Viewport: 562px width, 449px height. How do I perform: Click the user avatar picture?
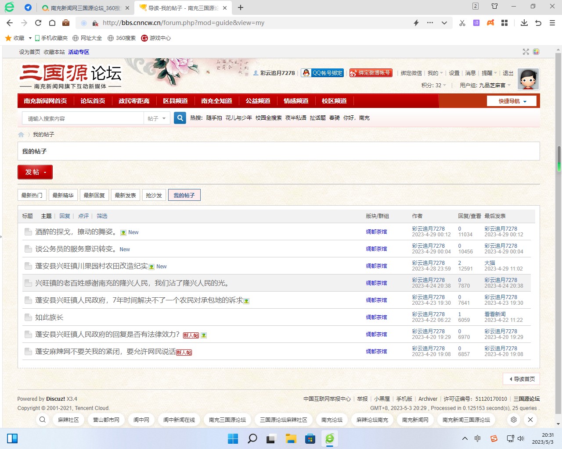coord(528,79)
